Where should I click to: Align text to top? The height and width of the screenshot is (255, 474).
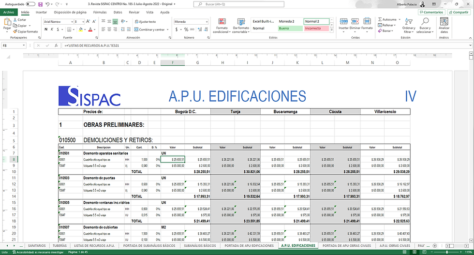(104, 21)
